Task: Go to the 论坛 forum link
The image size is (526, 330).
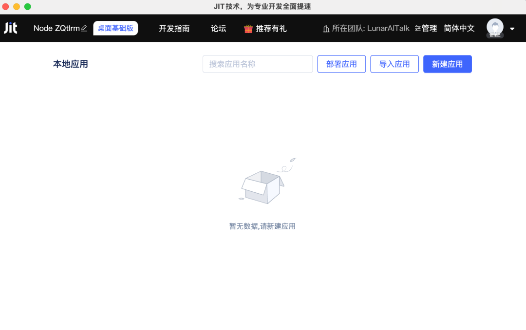Action: pyautogui.click(x=218, y=29)
